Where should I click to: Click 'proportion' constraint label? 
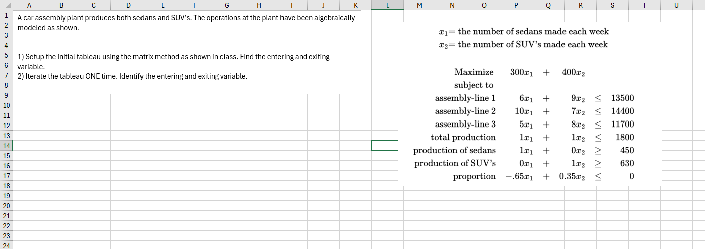tap(474, 177)
